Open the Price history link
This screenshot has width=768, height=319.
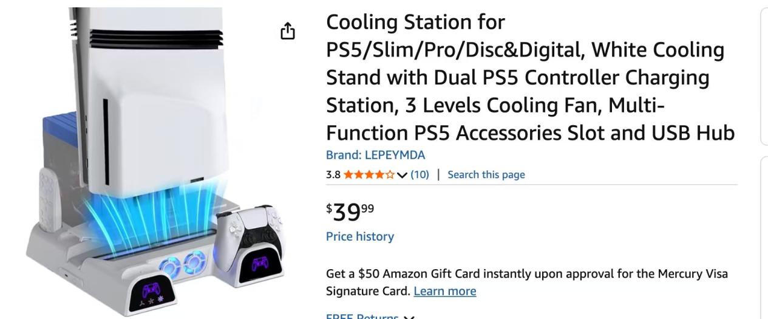[x=359, y=236]
